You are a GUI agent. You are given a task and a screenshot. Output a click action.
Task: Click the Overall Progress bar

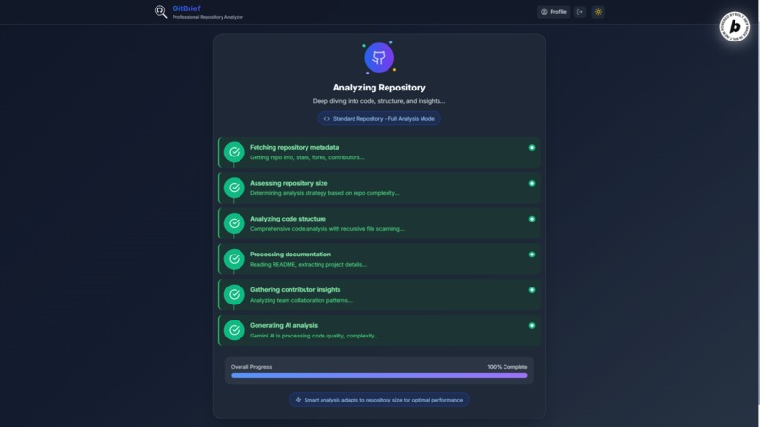pos(379,375)
